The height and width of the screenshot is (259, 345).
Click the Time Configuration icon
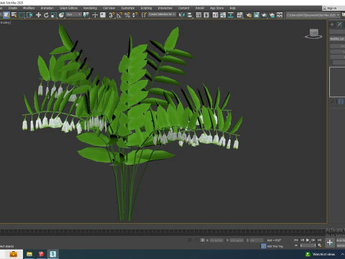319,245
